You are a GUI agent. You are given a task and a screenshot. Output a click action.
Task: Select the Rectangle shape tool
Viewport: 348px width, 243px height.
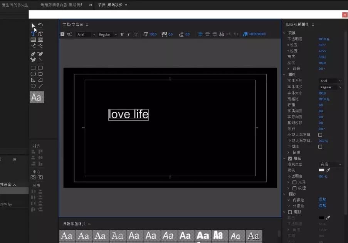[33, 68]
